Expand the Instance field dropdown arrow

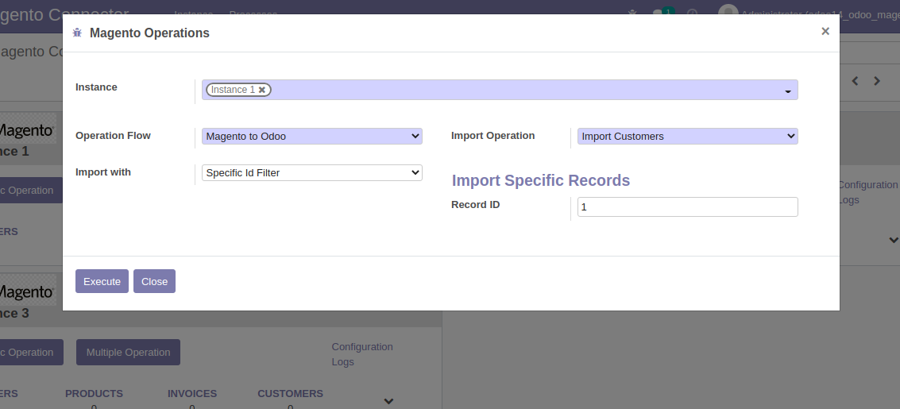(787, 91)
